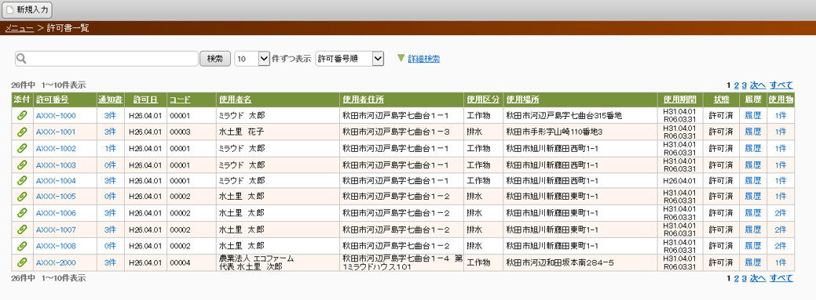Open the 許可番号順 sort order dropdown
The width and height of the screenshot is (816, 300).
click(349, 59)
